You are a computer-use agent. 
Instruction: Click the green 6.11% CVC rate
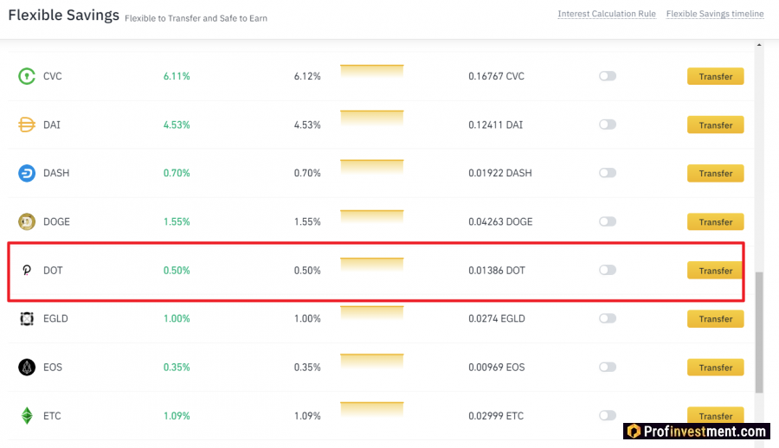click(177, 76)
